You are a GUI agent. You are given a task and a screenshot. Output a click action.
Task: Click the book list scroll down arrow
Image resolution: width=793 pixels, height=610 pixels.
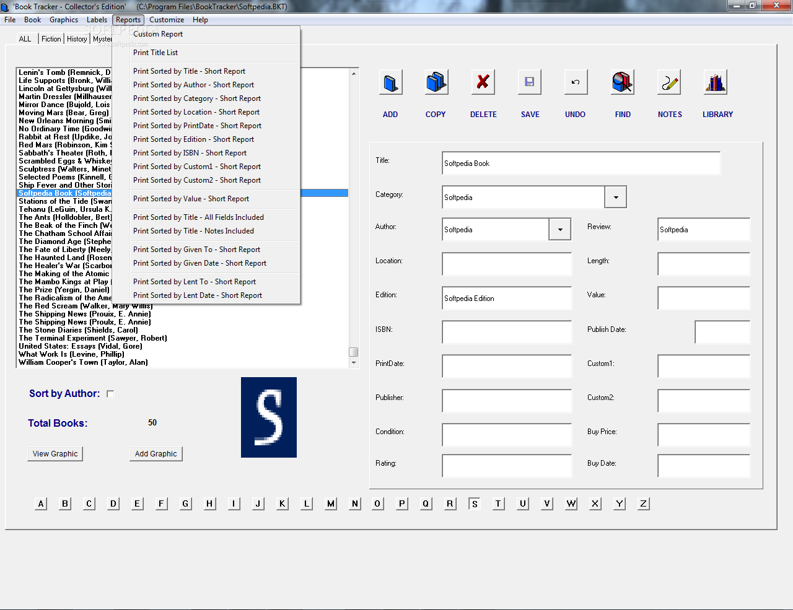click(x=354, y=363)
